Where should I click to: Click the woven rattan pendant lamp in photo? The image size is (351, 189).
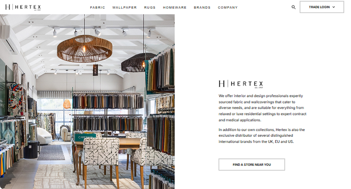85,48
